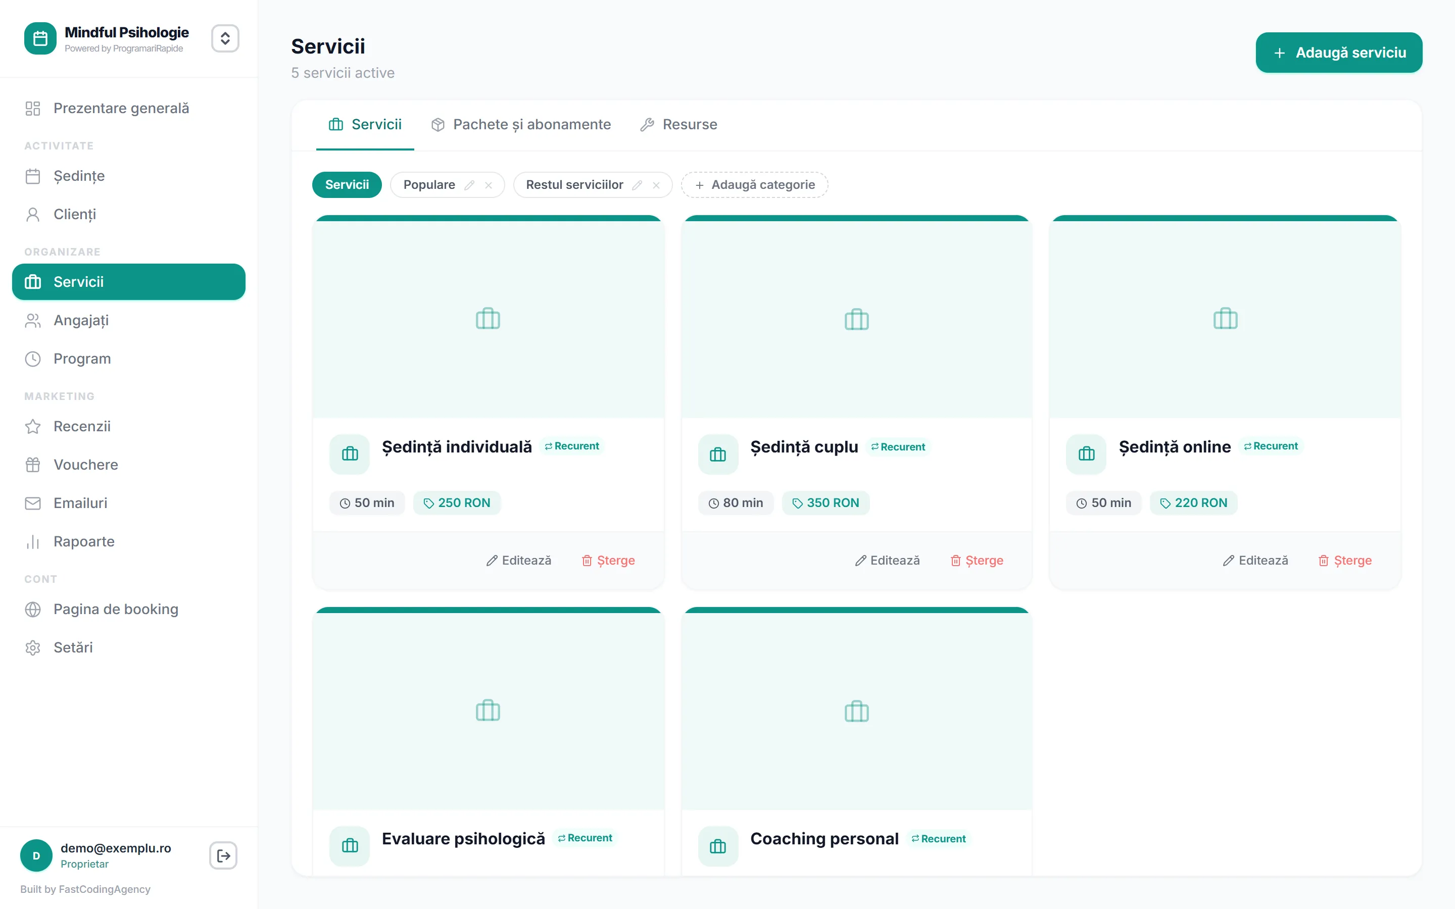Open Recenzii star icon entry

click(129, 426)
